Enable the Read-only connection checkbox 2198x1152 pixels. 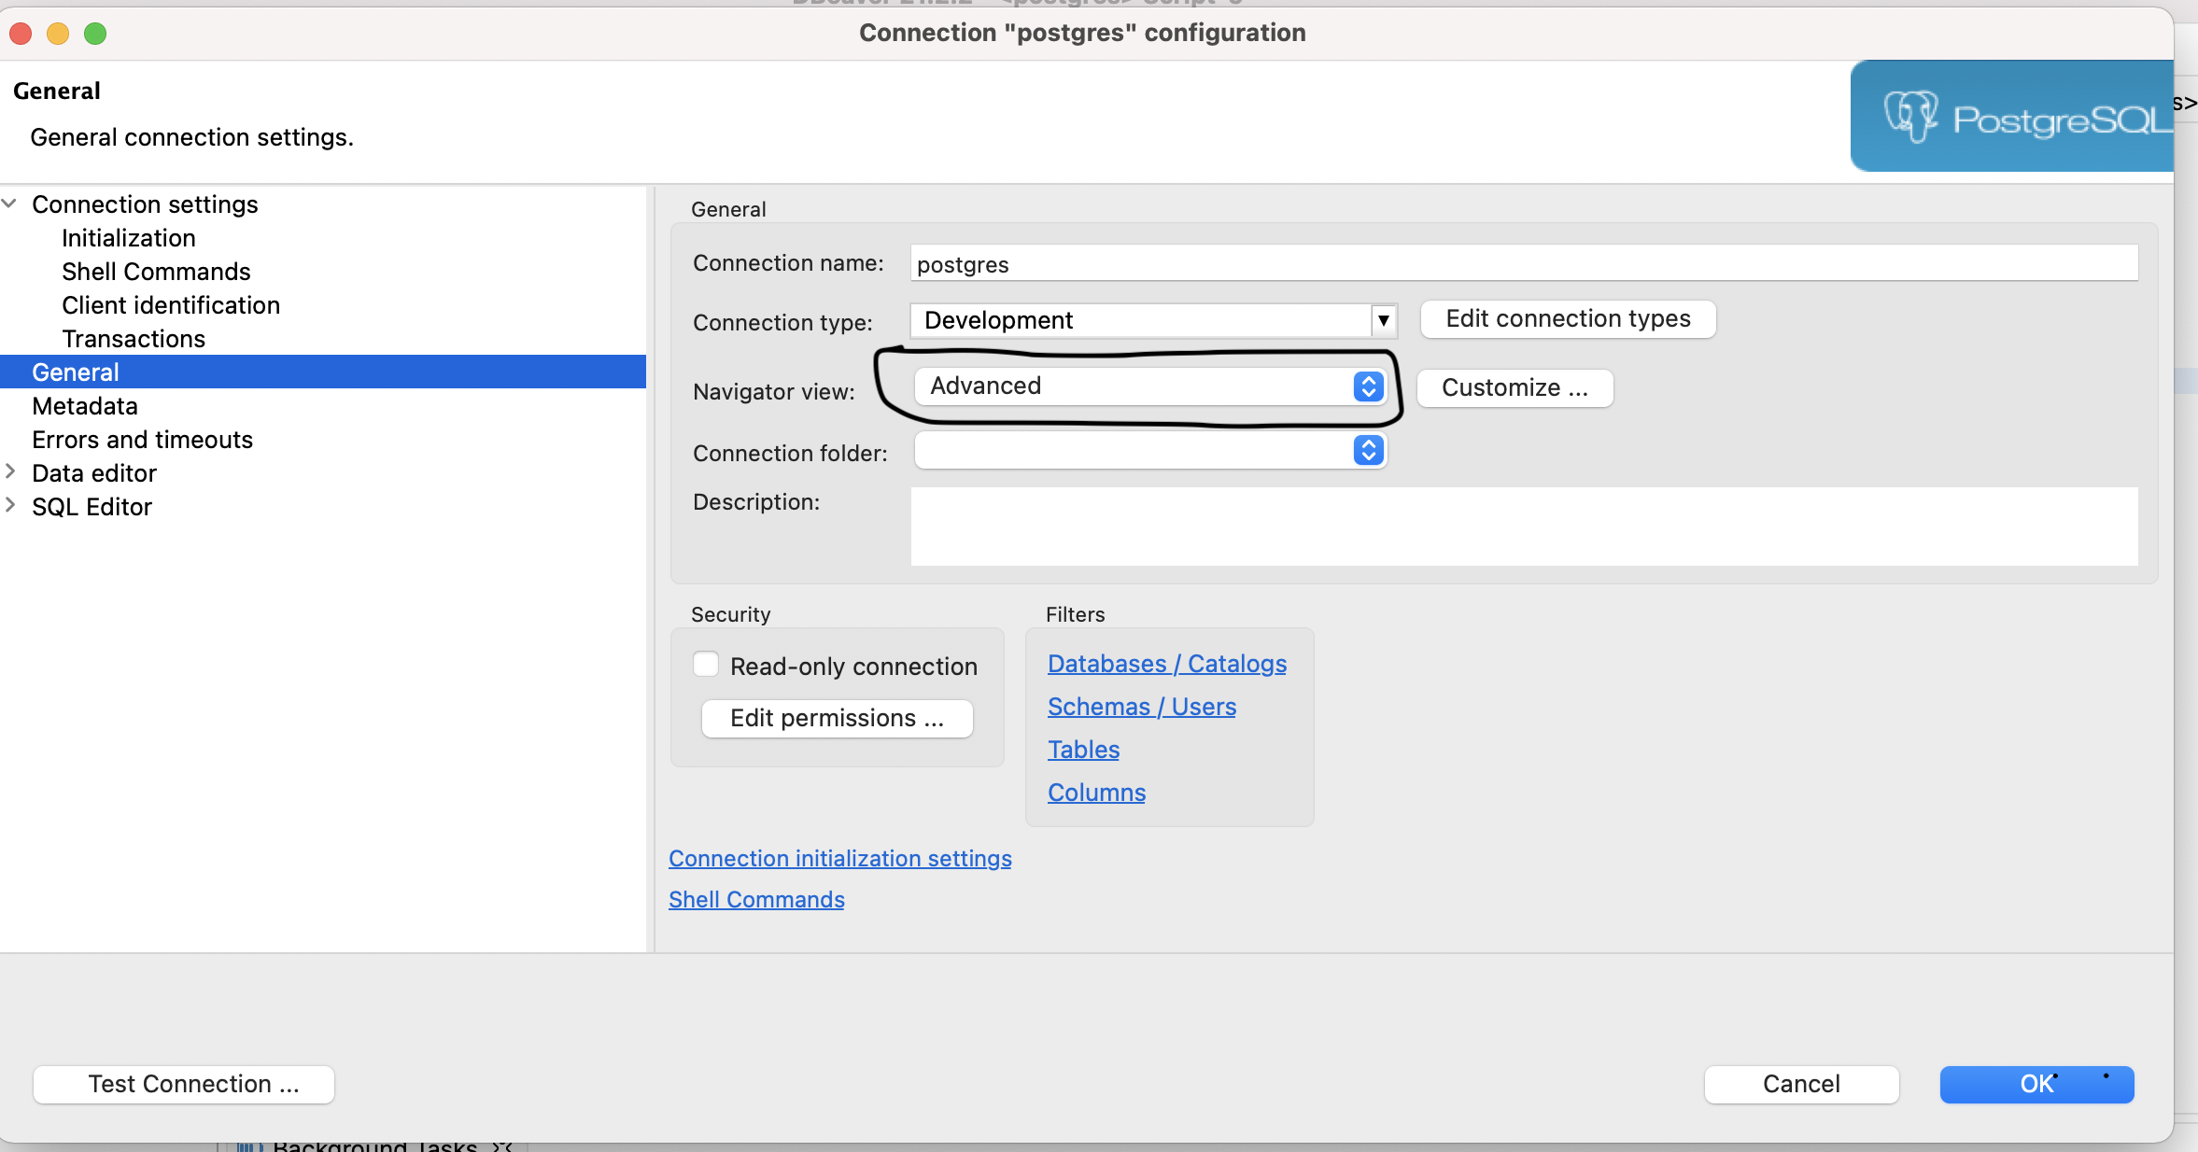tap(705, 665)
